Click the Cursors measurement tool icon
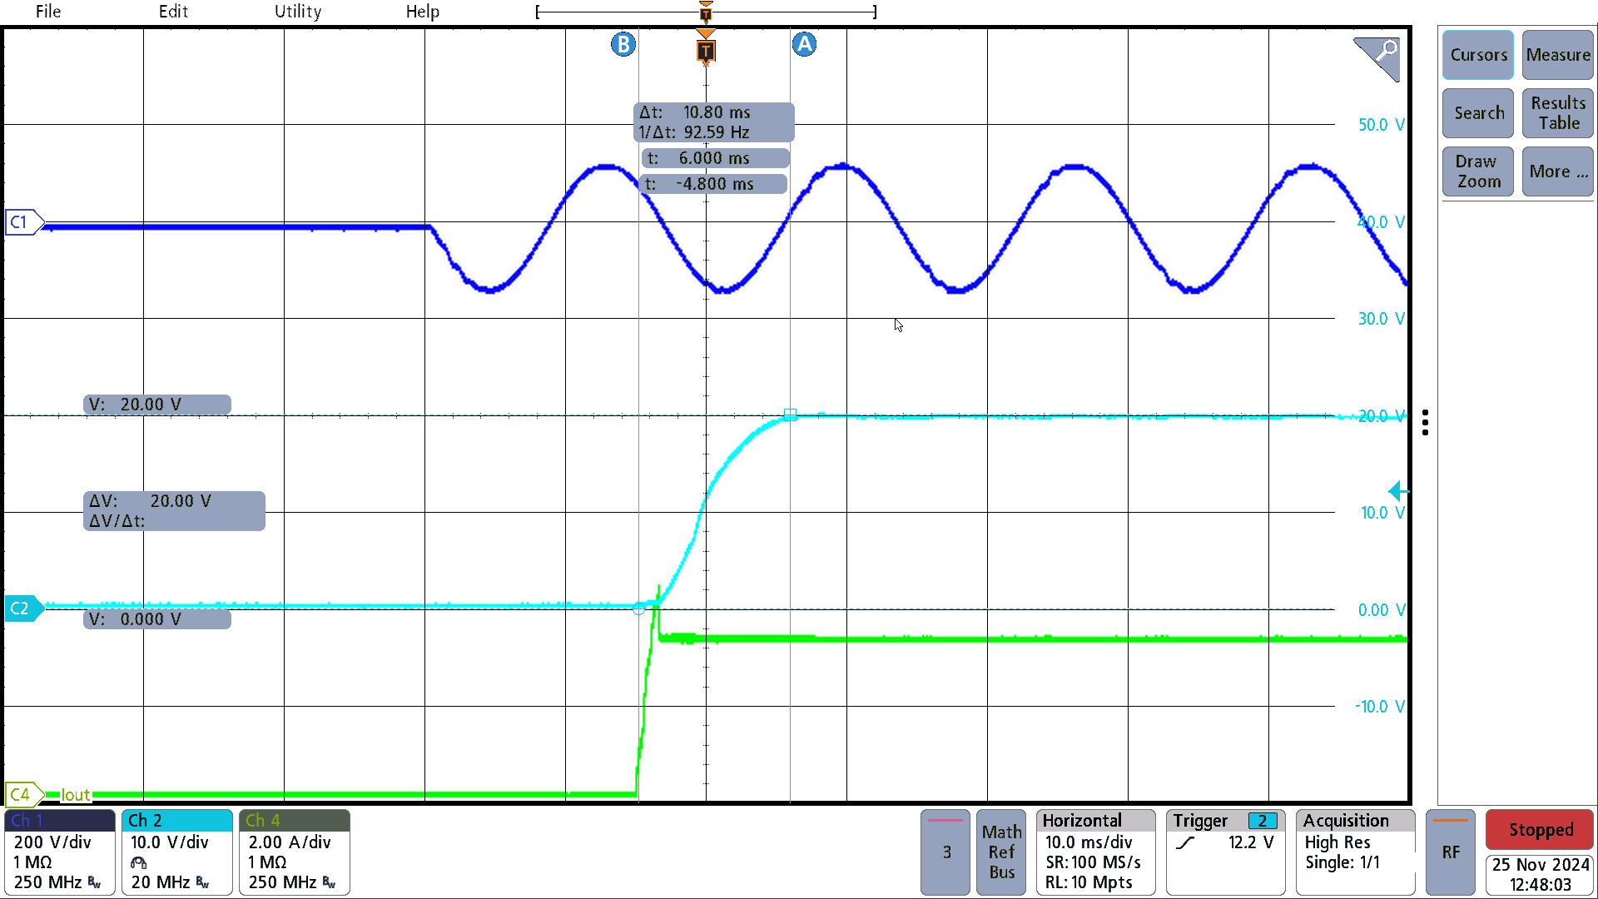This screenshot has height=899, width=1598. 1478,55
